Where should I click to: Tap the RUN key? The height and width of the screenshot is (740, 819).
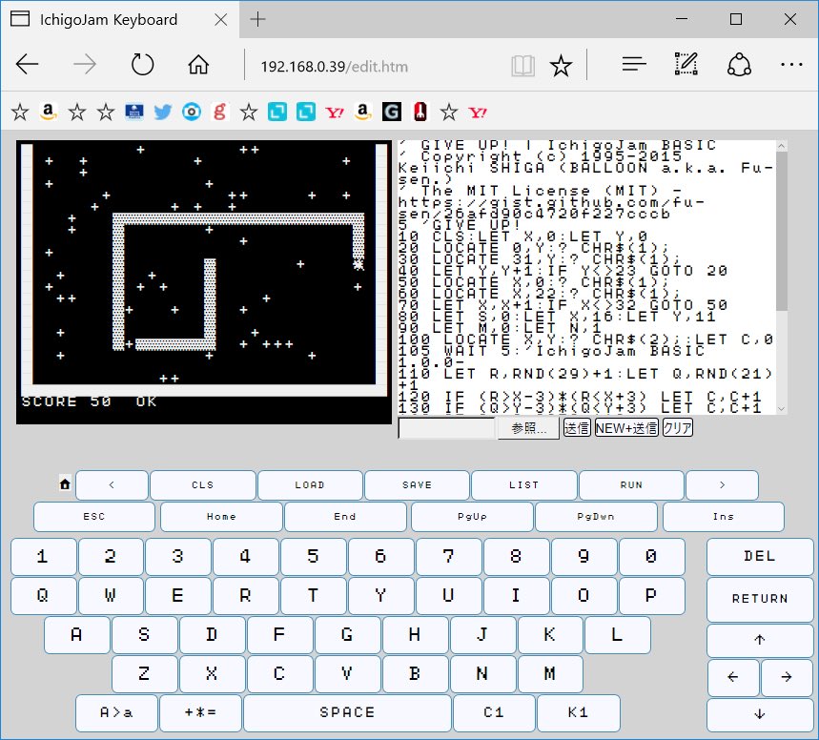tap(631, 485)
